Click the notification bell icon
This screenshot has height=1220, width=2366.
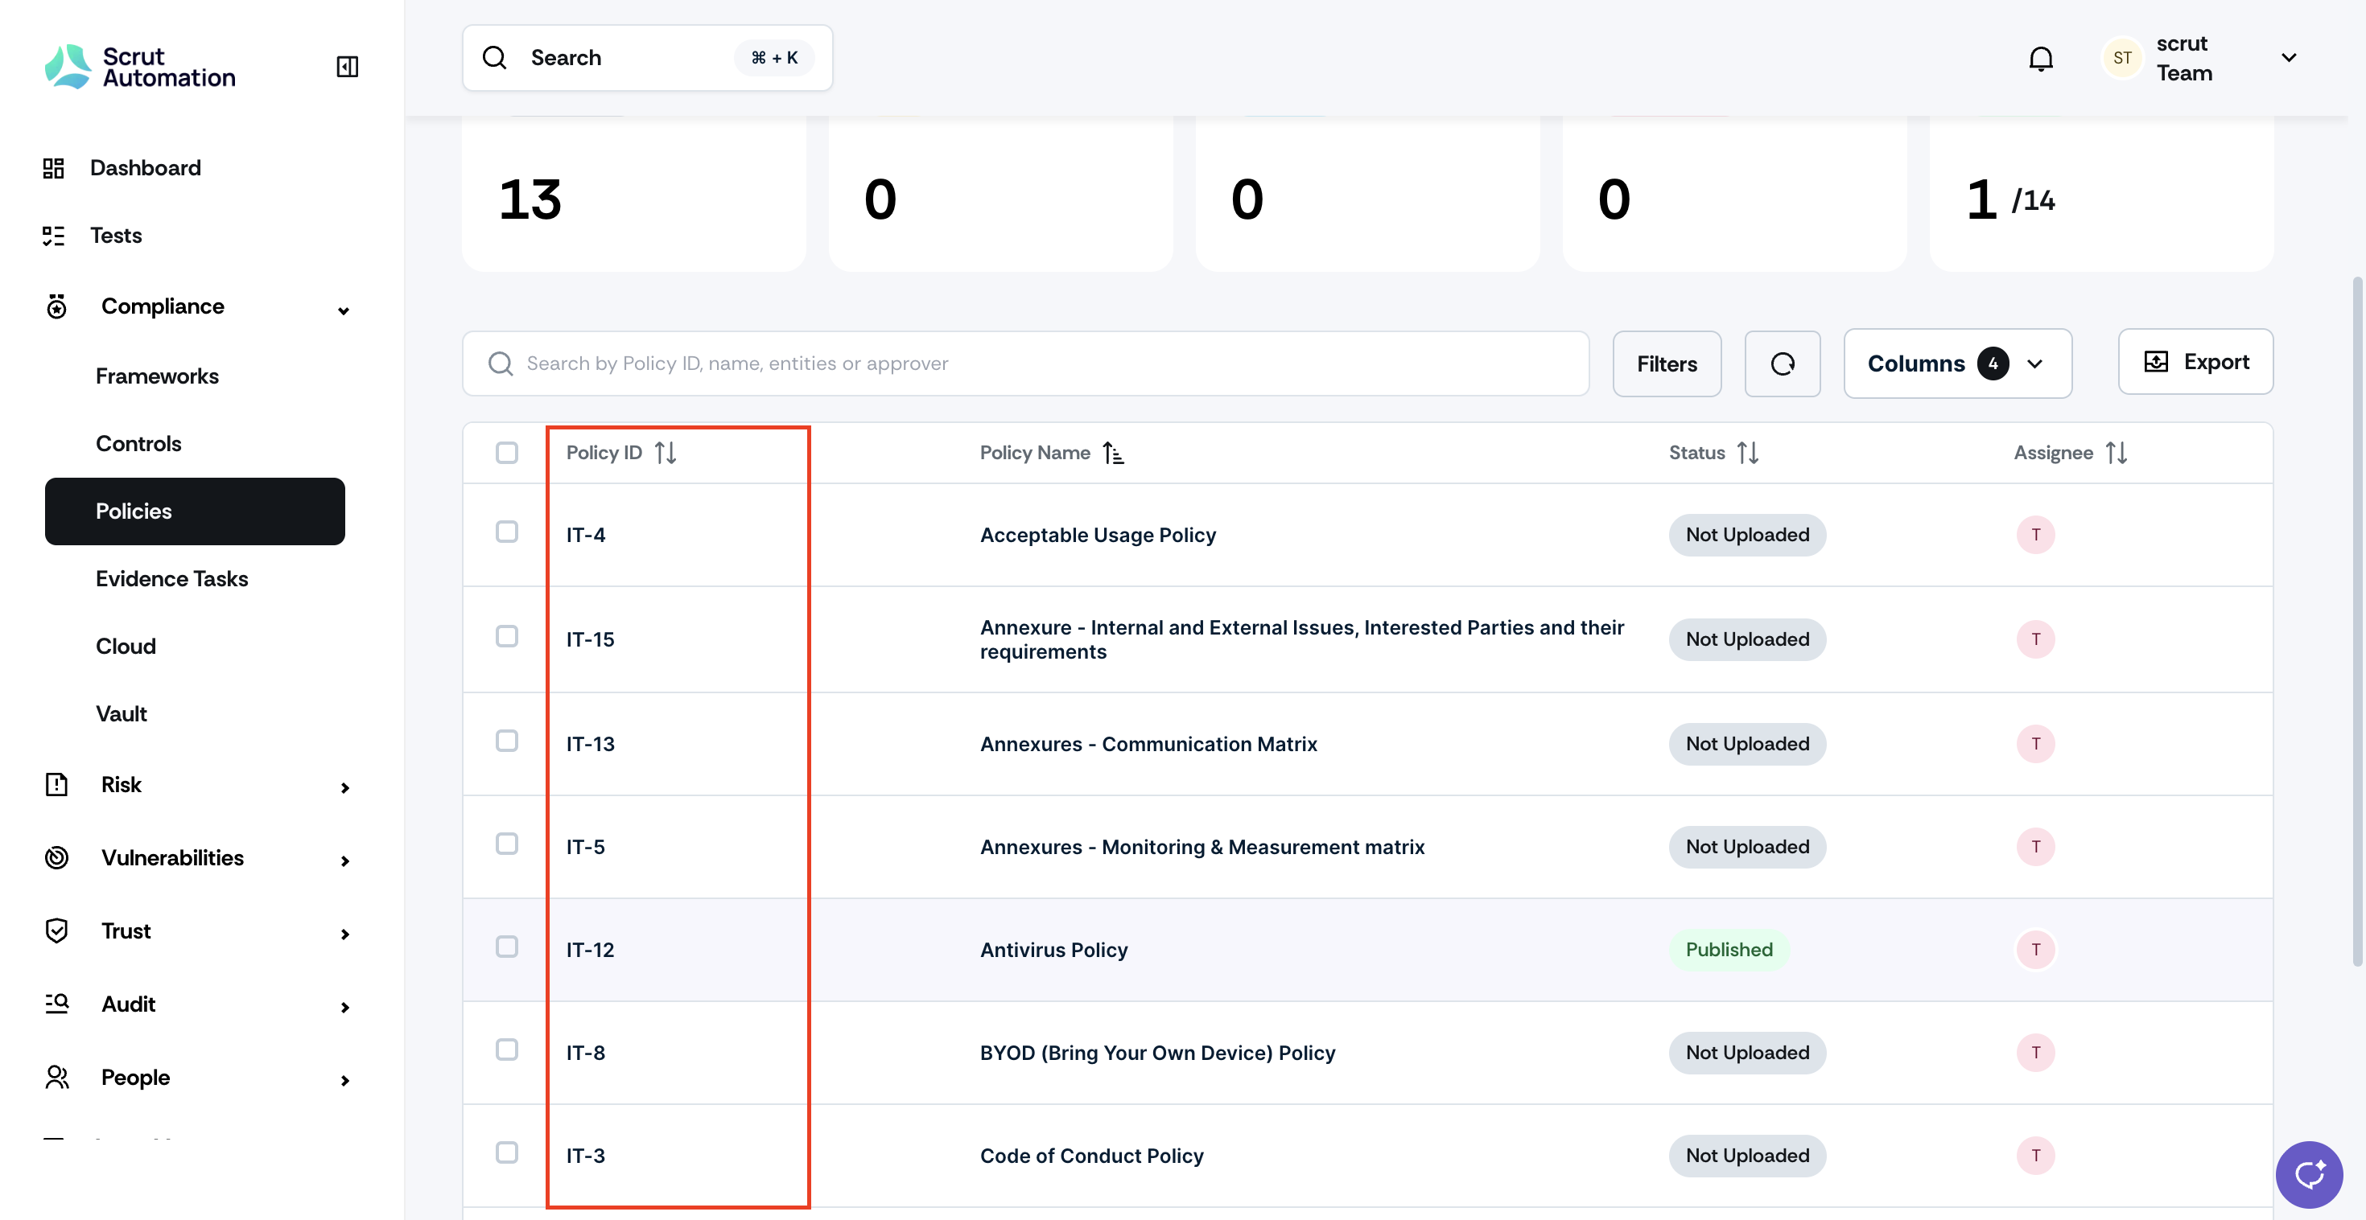coord(2040,58)
